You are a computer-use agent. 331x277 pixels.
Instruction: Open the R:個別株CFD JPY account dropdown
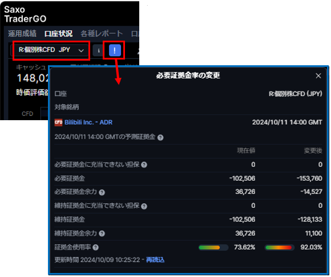click(50, 50)
